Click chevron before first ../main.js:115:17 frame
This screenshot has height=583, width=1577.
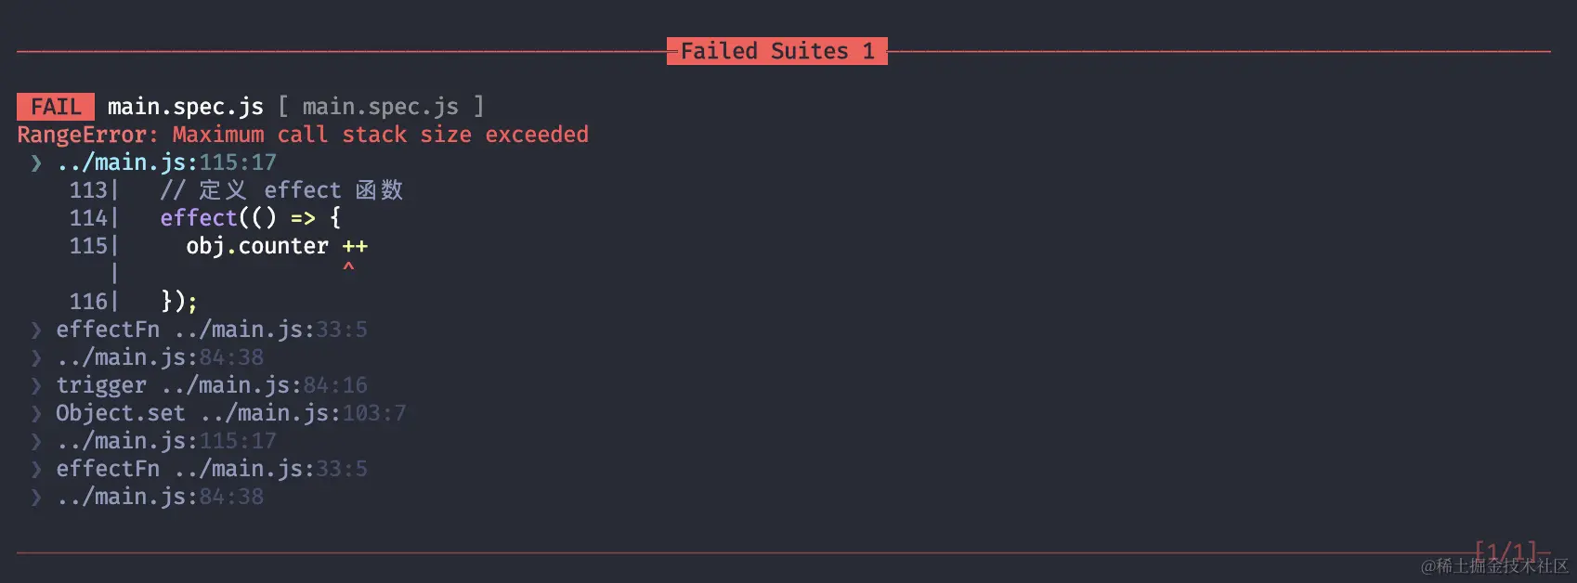36,162
